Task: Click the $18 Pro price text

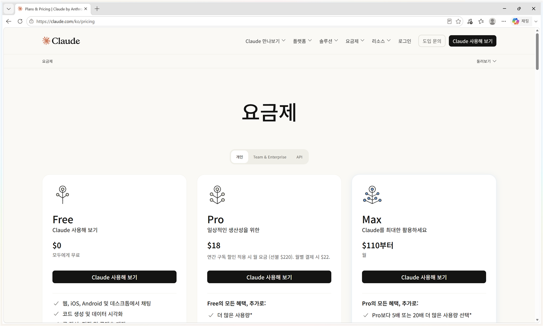Action: (x=214, y=246)
